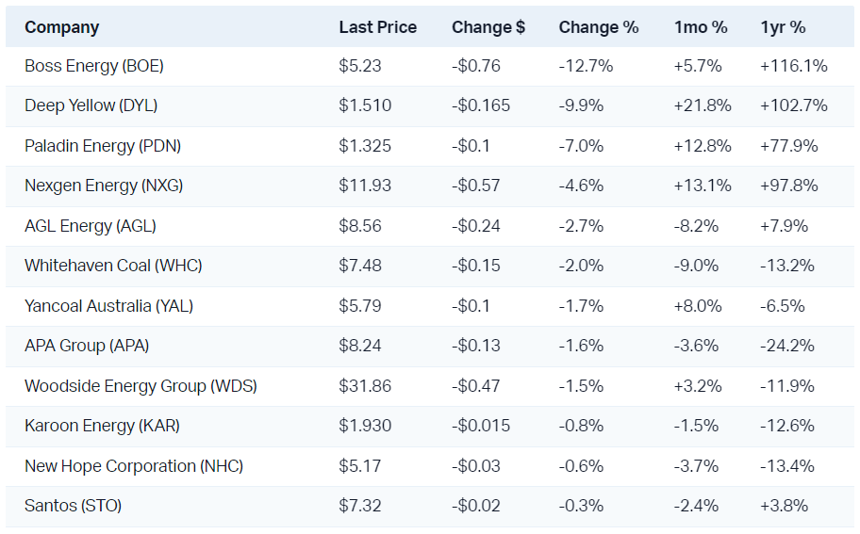860x534 pixels.
Task: Open Paladin Energy (PDN) stock page
Action: (103, 146)
